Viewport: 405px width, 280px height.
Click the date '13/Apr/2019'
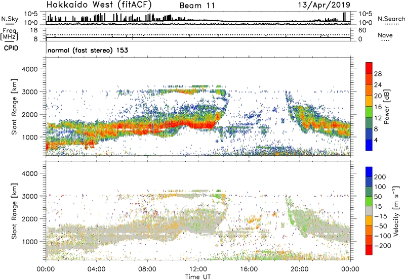324,5
